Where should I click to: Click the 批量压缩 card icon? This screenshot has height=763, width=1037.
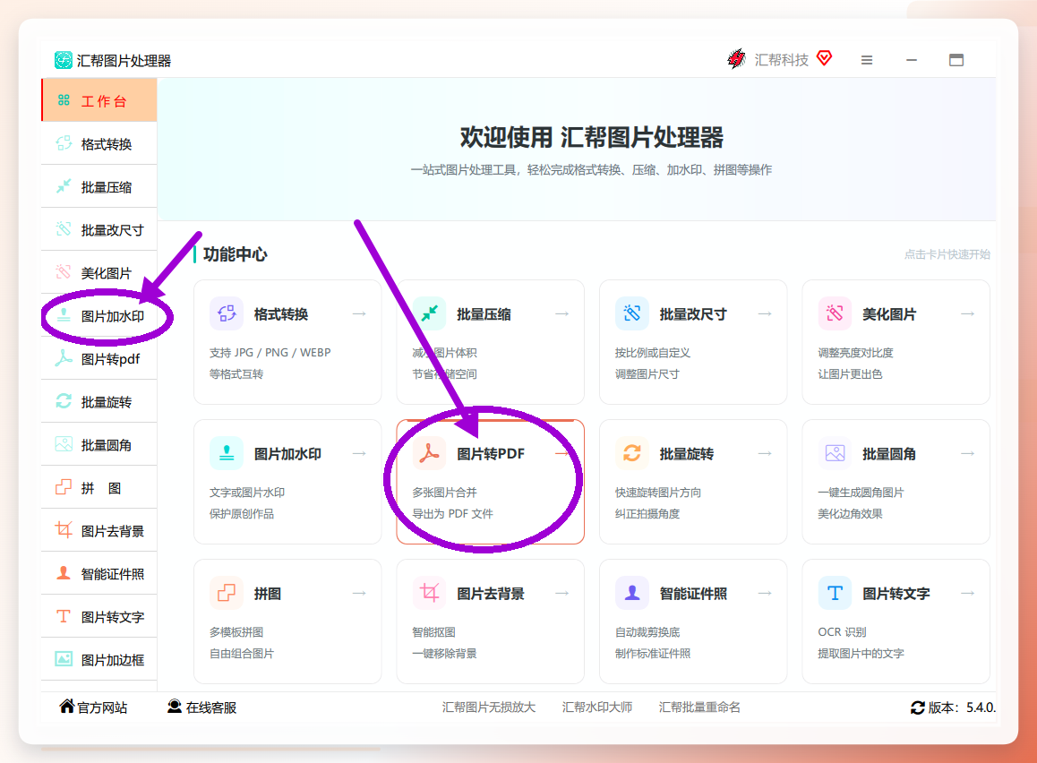pos(429,313)
